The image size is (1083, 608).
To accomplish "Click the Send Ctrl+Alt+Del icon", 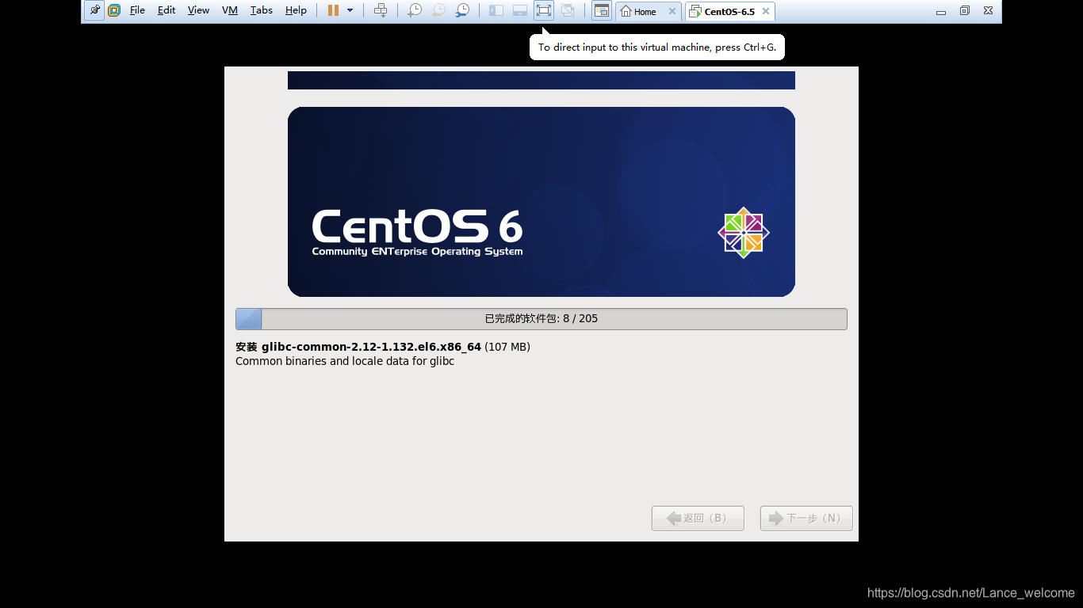I will (381, 11).
